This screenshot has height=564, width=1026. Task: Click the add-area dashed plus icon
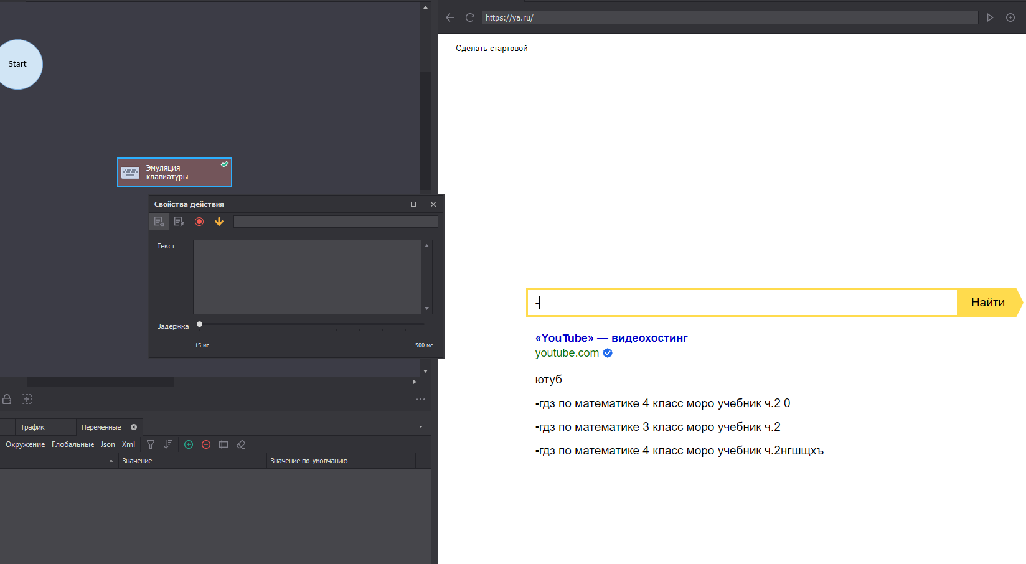click(27, 399)
